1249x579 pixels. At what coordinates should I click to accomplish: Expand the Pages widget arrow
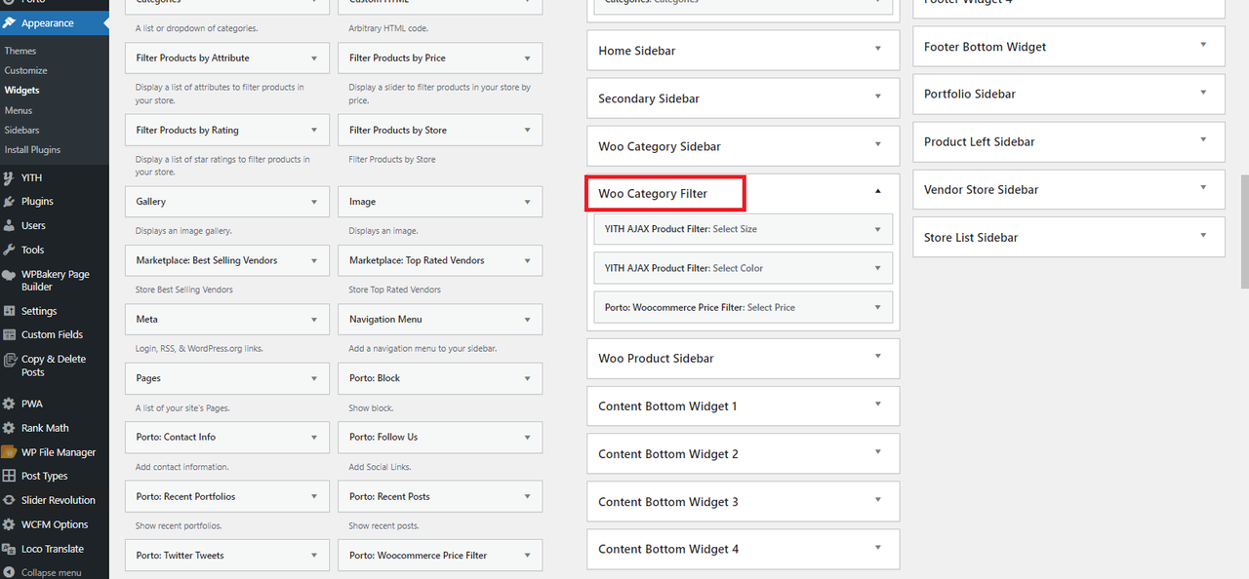pos(314,378)
